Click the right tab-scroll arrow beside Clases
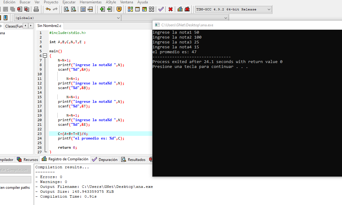This screenshot has height=205, width=342. click(31, 26)
